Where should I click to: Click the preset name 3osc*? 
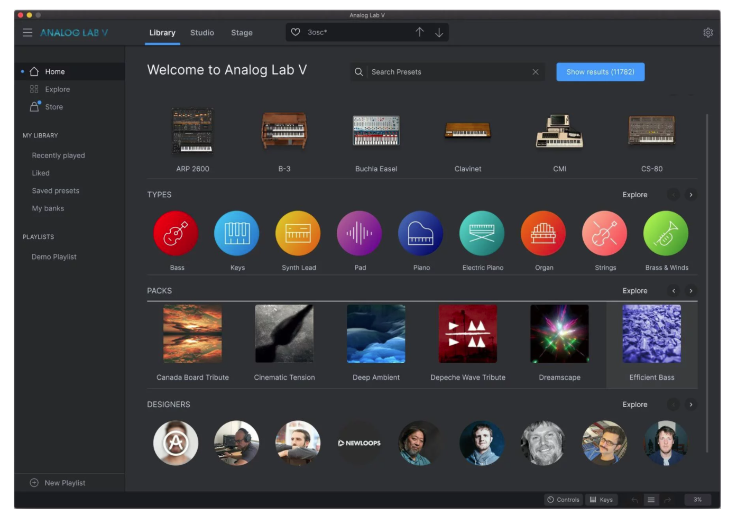317,32
